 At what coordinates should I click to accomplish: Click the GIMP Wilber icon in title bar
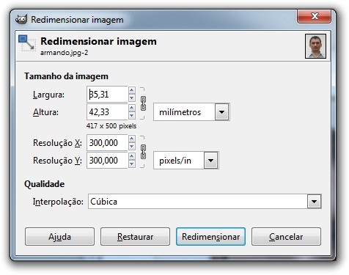click(21, 19)
